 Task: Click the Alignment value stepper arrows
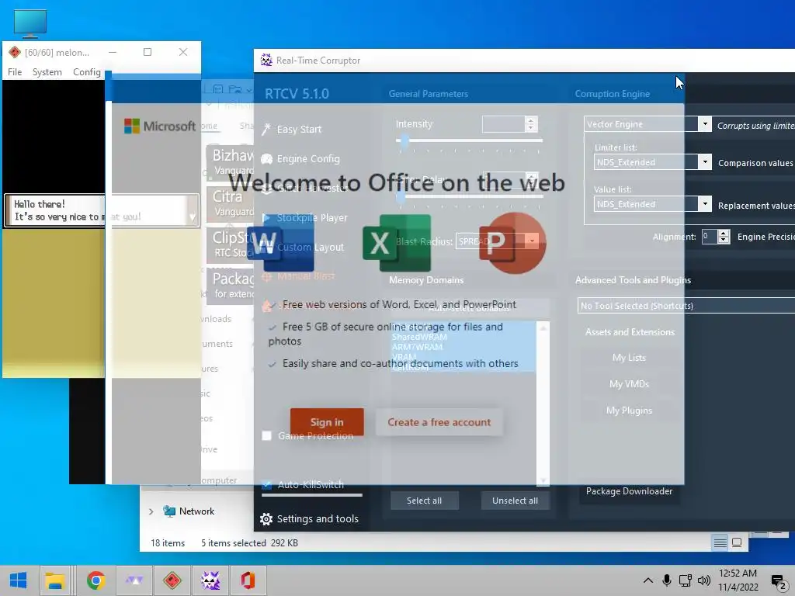click(x=724, y=236)
